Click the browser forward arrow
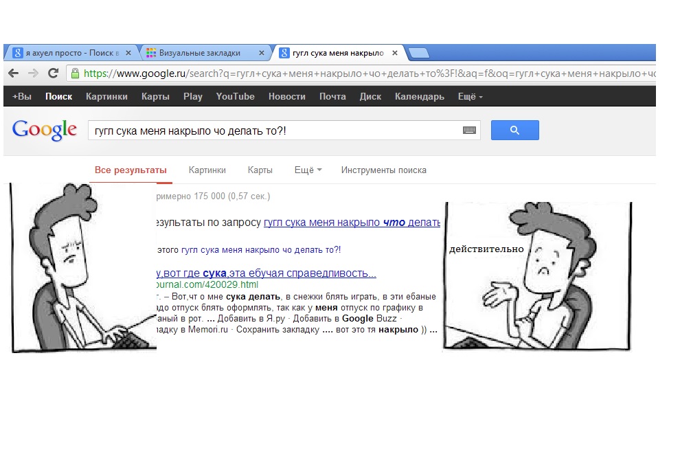The image size is (680, 463). (x=33, y=74)
